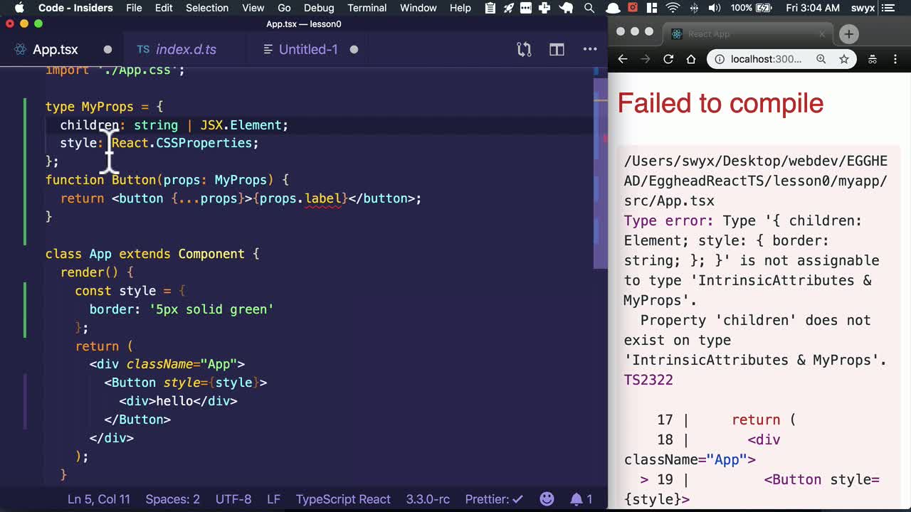Click the localhost:300 address bar in Chrome
The height and width of the screenshot is (512, 911).
coord(762,59)
